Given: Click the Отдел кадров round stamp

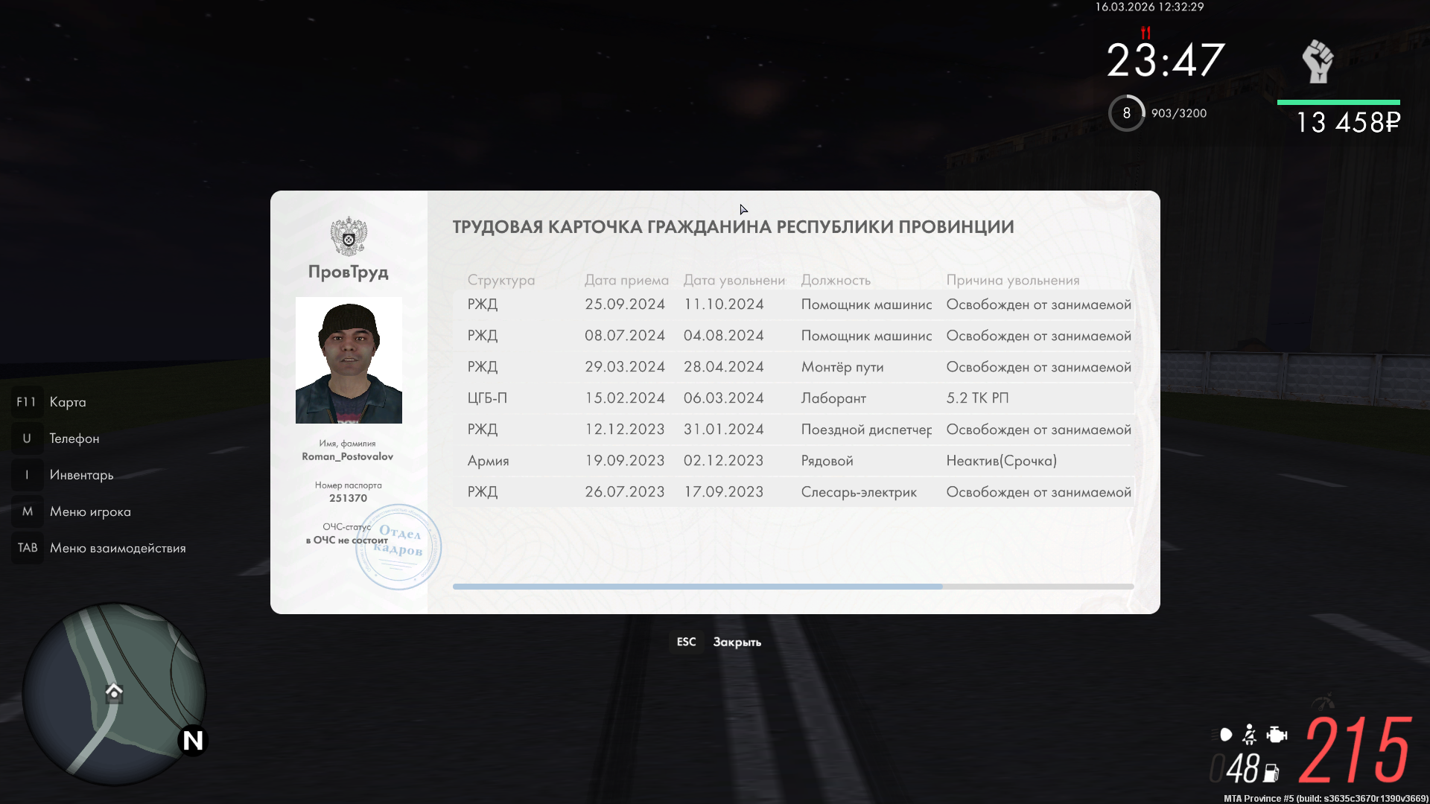Looking at the screenshot, I should [399, 547].
